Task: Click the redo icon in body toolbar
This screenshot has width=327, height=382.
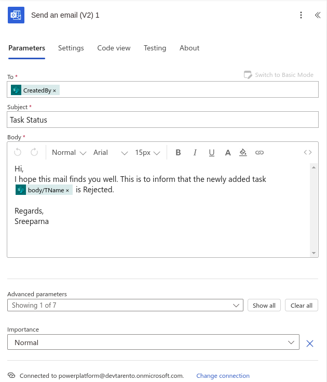Action: [34, 152]
